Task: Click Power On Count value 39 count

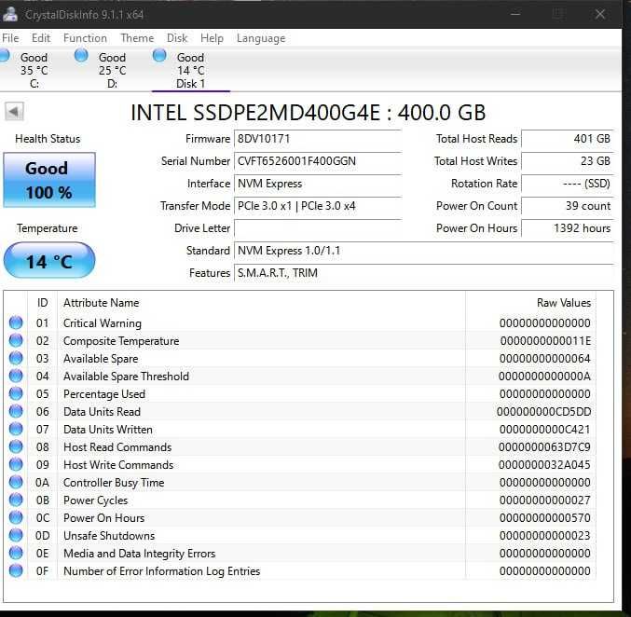Action: (x=568, y=206)
